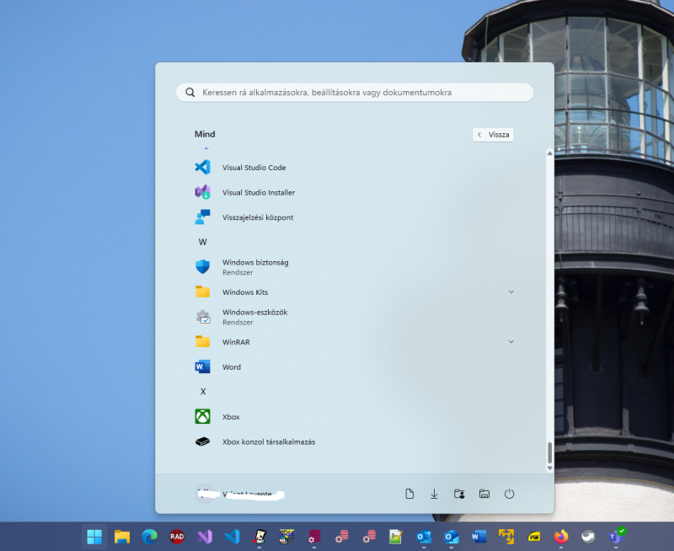Image resolution: width=674 pixels, height=551 pixels.
Task: Open File Explorer from the taskbar
Action: [x=122, y=537]
